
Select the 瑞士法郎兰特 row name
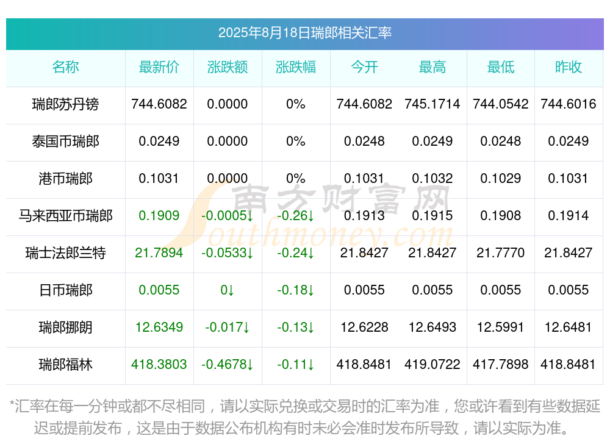coord(65,253)
